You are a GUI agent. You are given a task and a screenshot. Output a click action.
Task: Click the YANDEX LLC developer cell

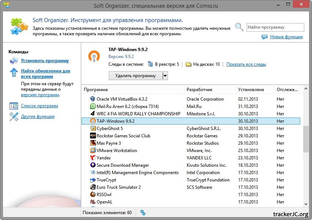pyautogui.click(x=199, y=158)
